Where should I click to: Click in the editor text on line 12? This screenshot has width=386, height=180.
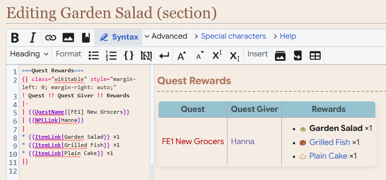click(85, 171)
